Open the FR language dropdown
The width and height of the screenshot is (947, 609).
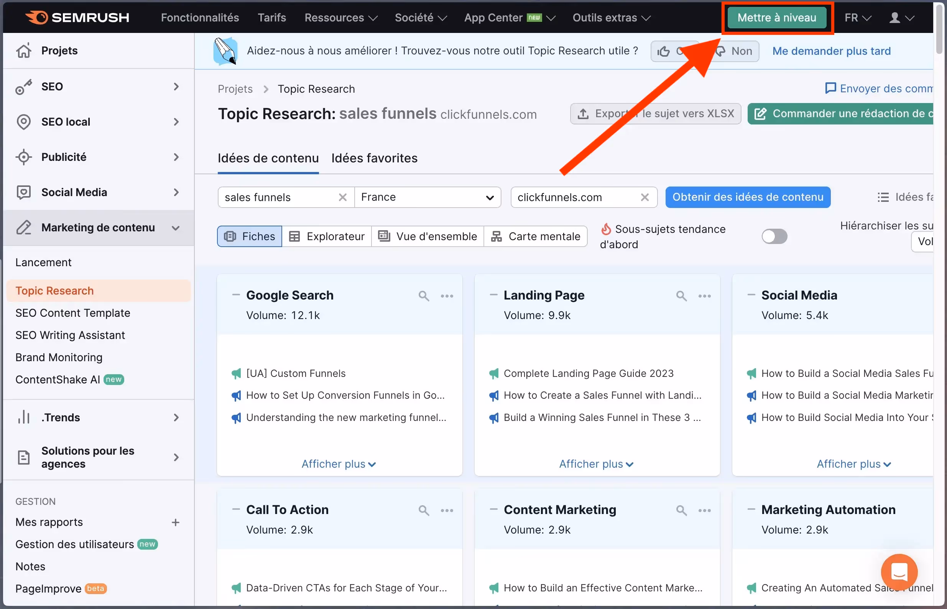click(x=858, y=17)
